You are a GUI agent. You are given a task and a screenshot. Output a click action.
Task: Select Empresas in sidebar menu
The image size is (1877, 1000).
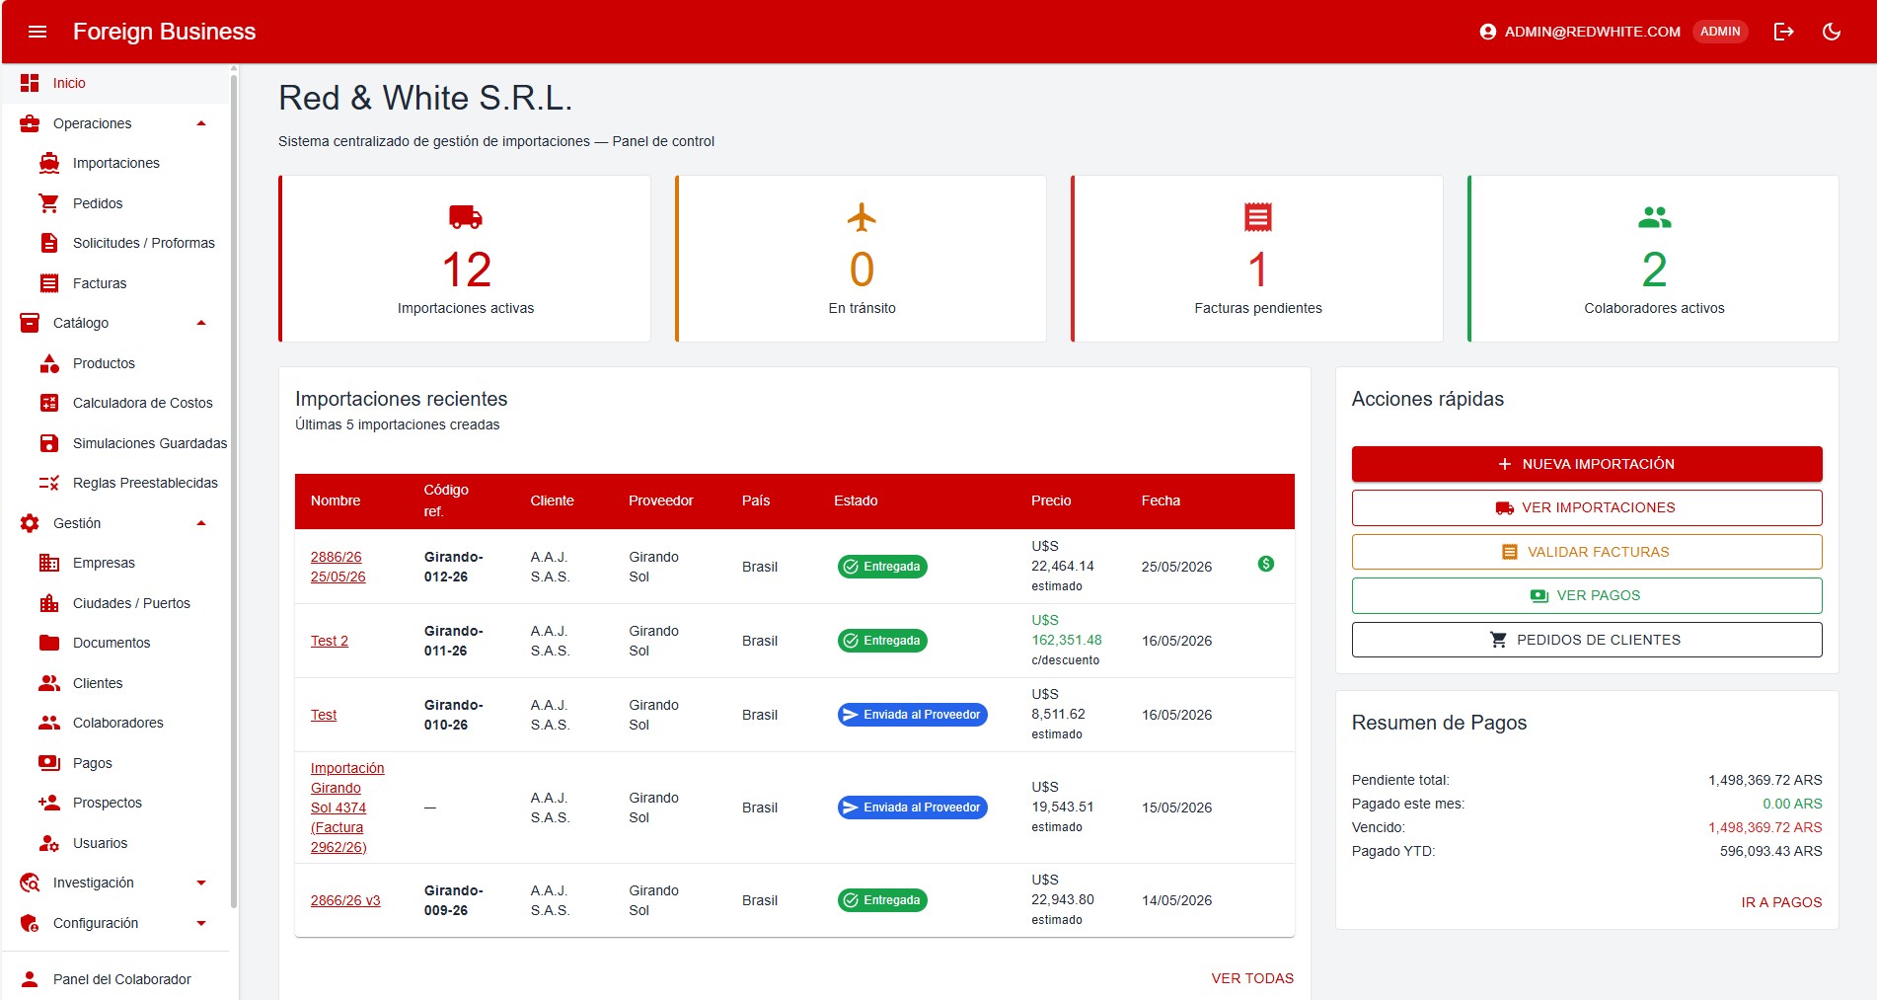coord(116,563)
